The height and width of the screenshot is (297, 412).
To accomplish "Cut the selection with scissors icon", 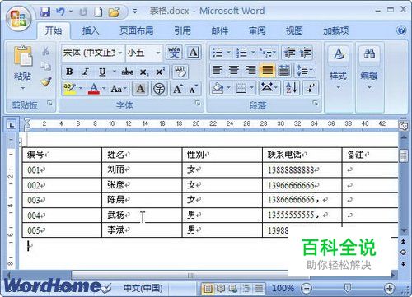I will (45, 51).
